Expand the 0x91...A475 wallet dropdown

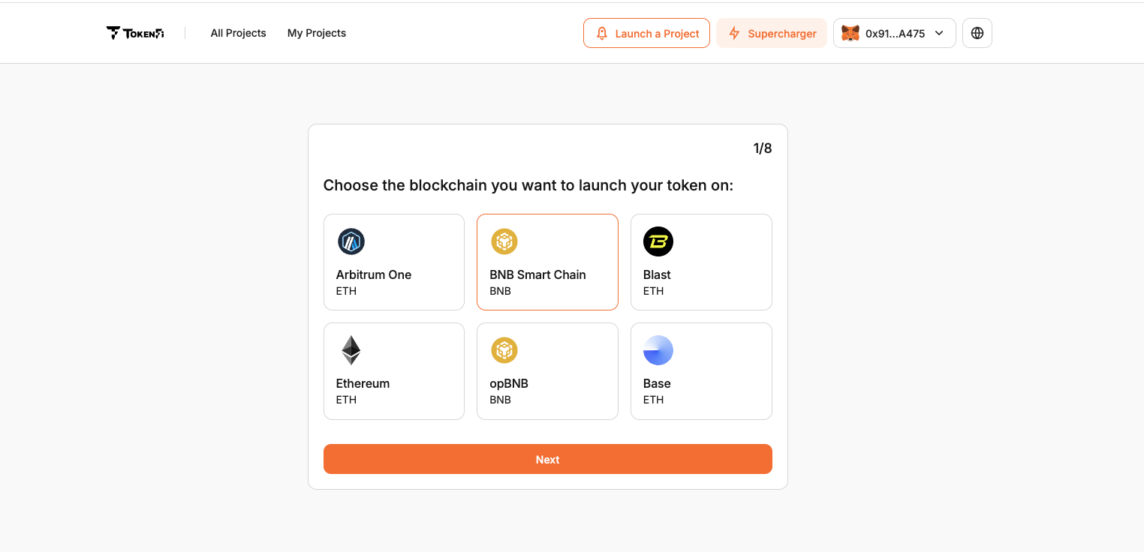coord(894,33)
